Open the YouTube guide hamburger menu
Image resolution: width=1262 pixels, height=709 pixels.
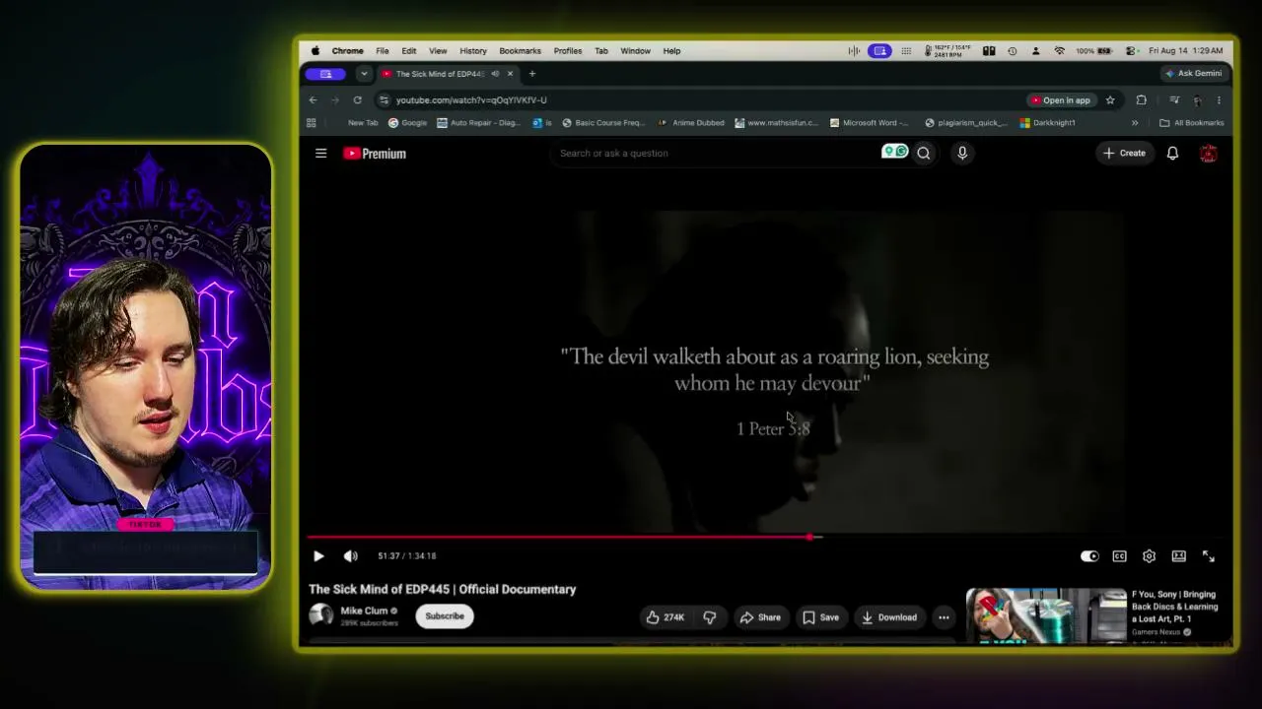(x=320, y=154)
